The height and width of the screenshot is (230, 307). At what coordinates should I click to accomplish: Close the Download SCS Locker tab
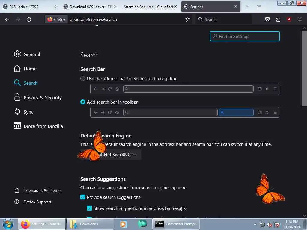pos(115,7)
